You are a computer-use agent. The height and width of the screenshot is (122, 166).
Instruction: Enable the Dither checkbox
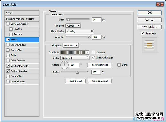coord(119,65)
